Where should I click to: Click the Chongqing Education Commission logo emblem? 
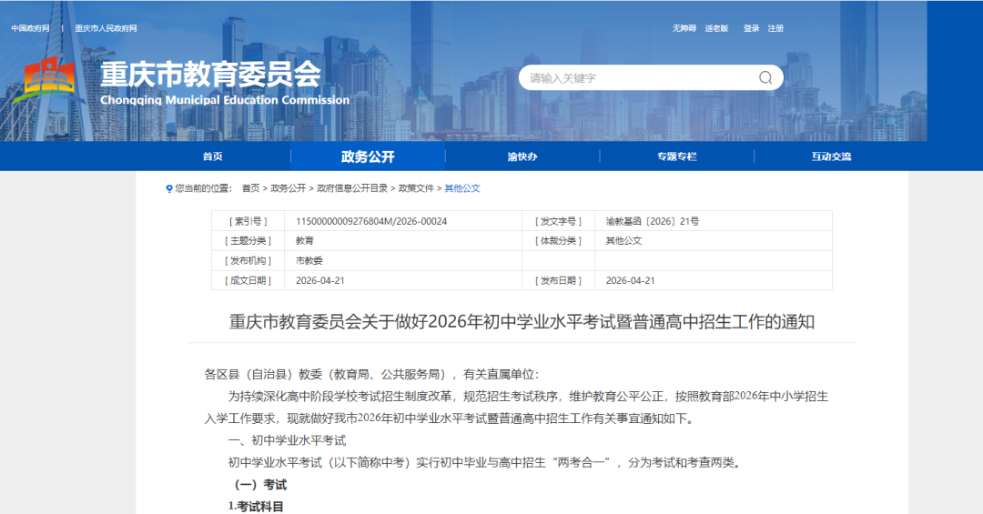[x=50, y=82]
